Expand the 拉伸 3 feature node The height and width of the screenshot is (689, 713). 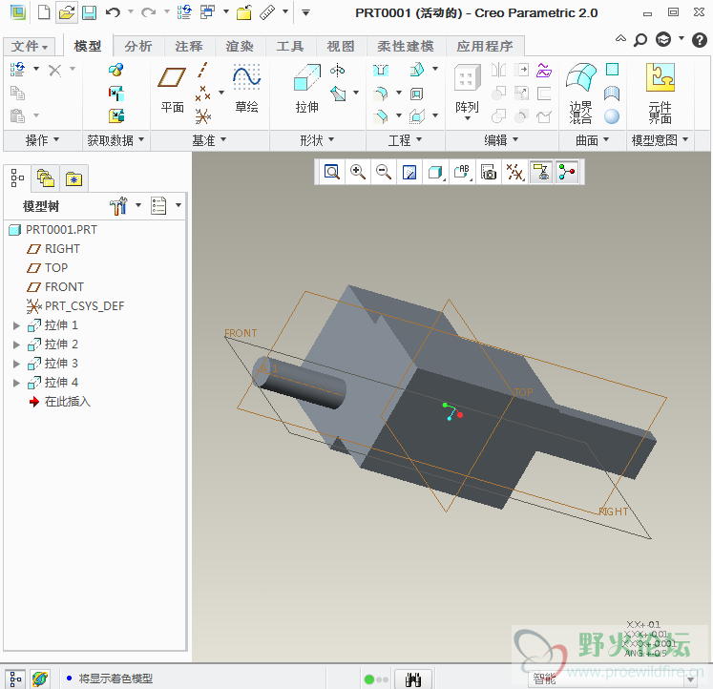pos(16,364)
